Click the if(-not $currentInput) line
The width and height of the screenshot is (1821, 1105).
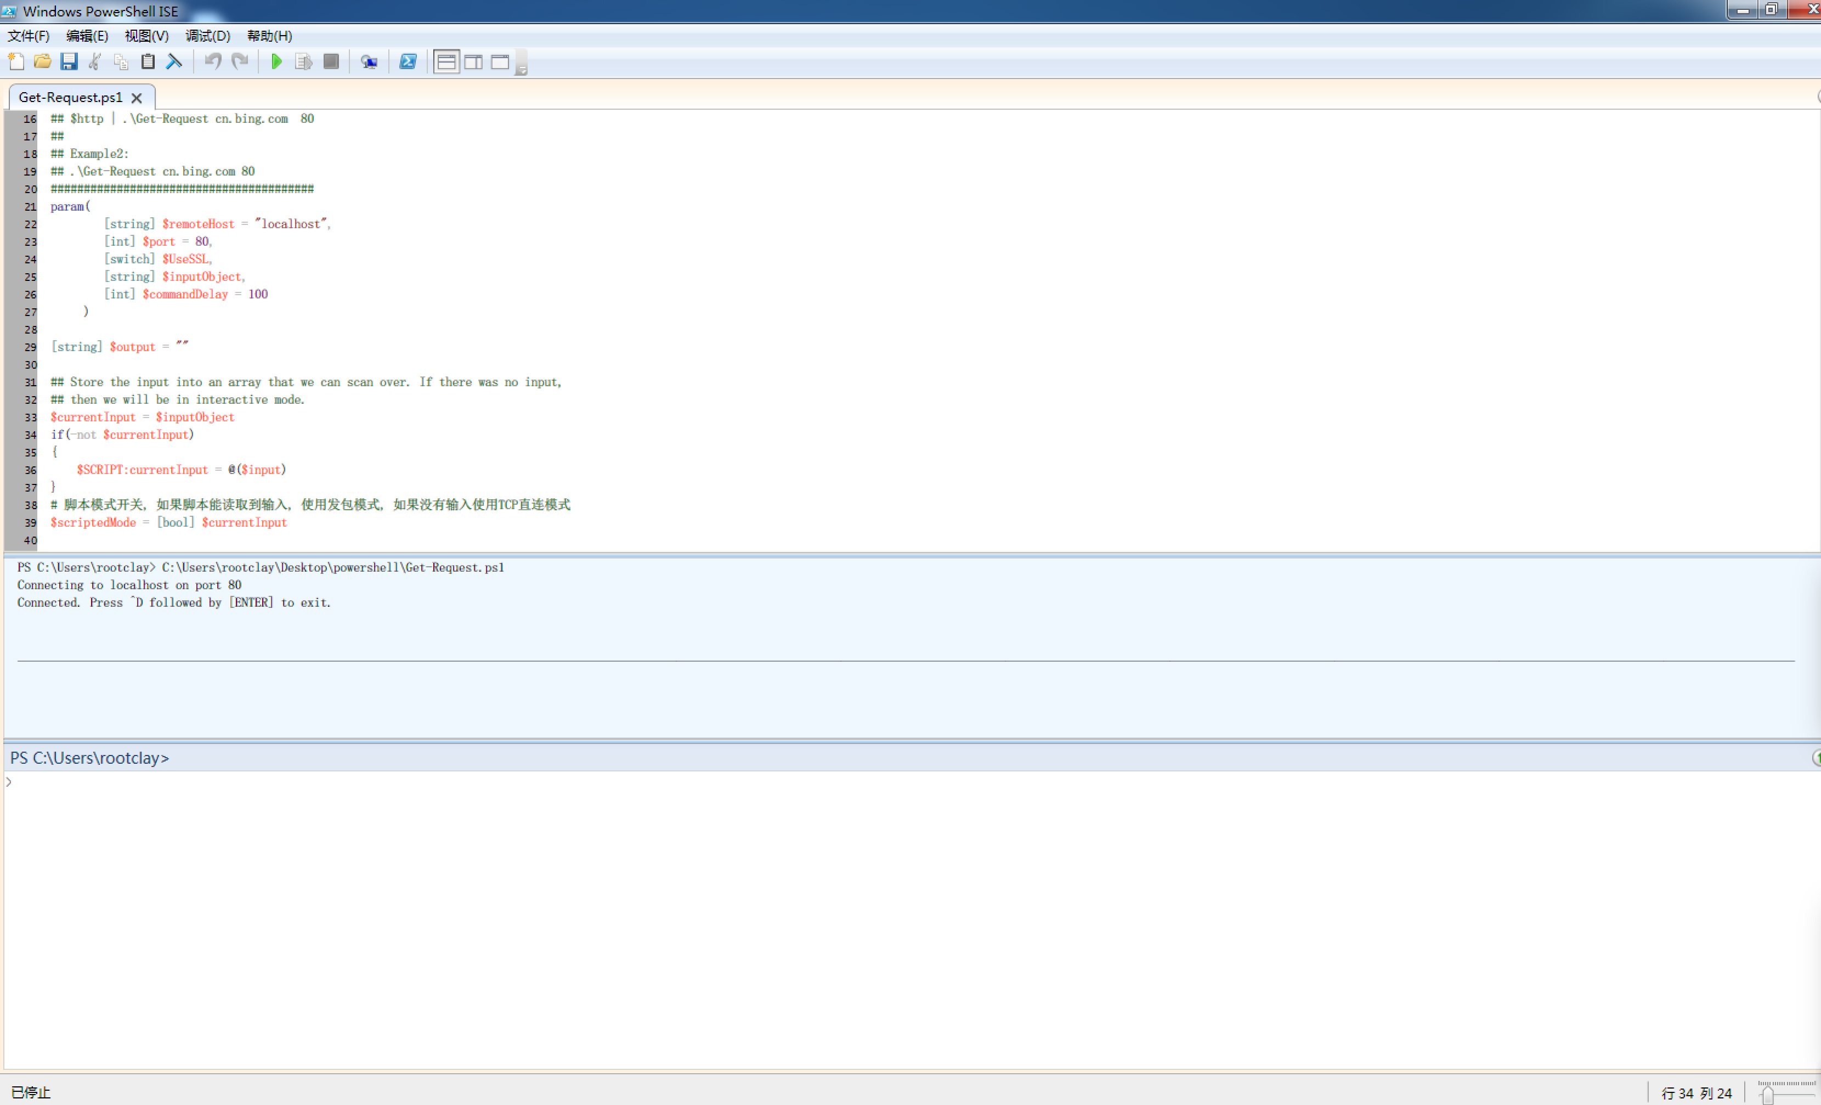pos(122,435)
